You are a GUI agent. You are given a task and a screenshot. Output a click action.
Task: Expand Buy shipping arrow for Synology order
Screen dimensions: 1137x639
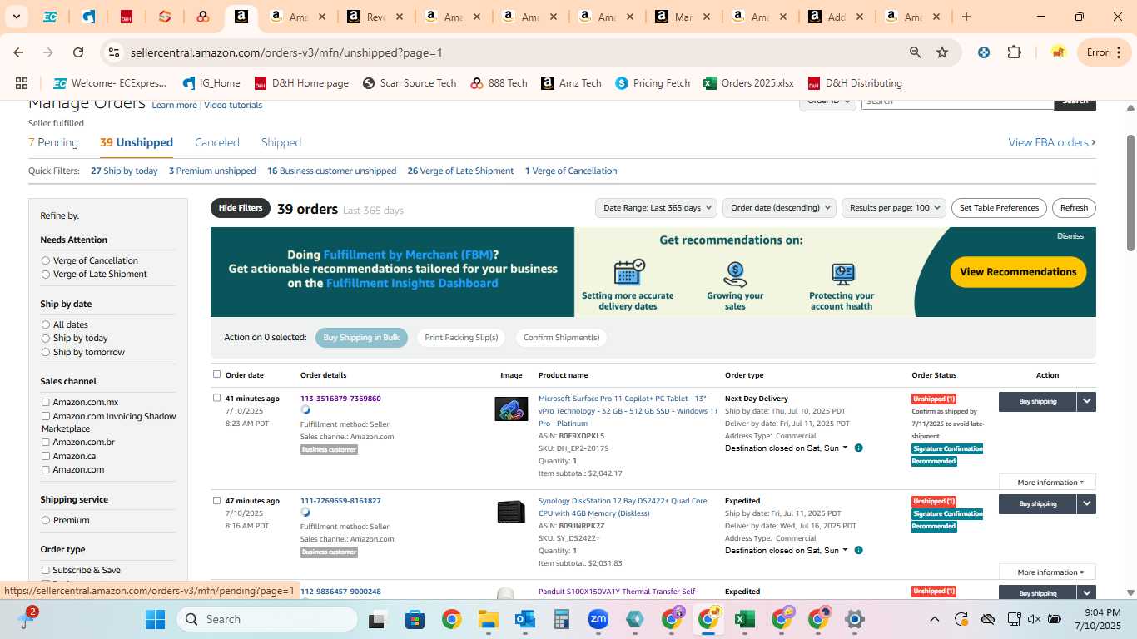coord(1086,503)
